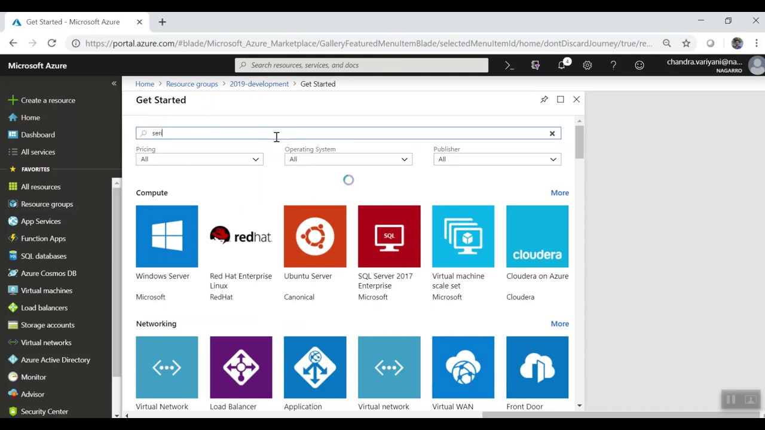Go back in the browser

point(13,43)
